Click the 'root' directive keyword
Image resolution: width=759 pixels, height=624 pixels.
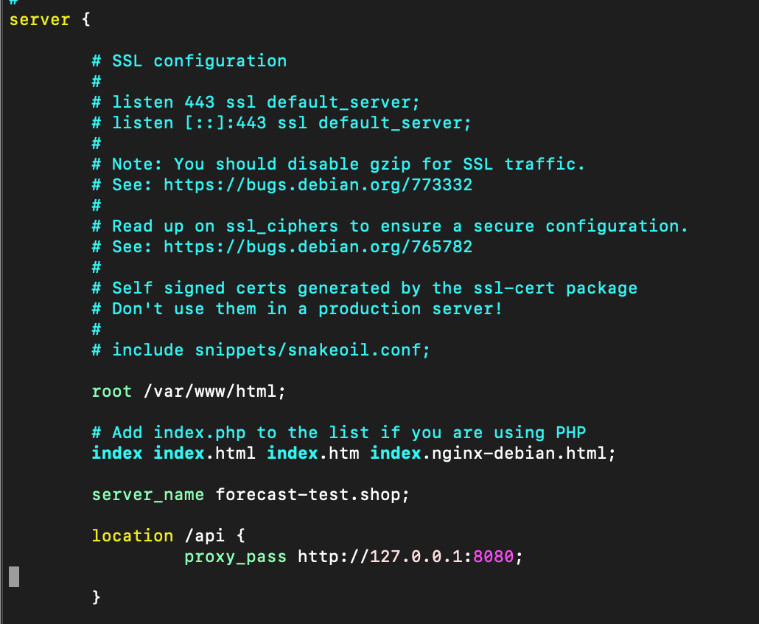(112, 392)
